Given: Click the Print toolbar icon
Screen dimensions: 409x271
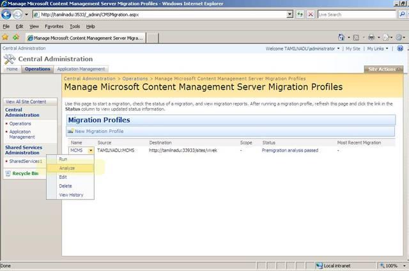Looking at the screenshot, I should click(x=371, y=38).
